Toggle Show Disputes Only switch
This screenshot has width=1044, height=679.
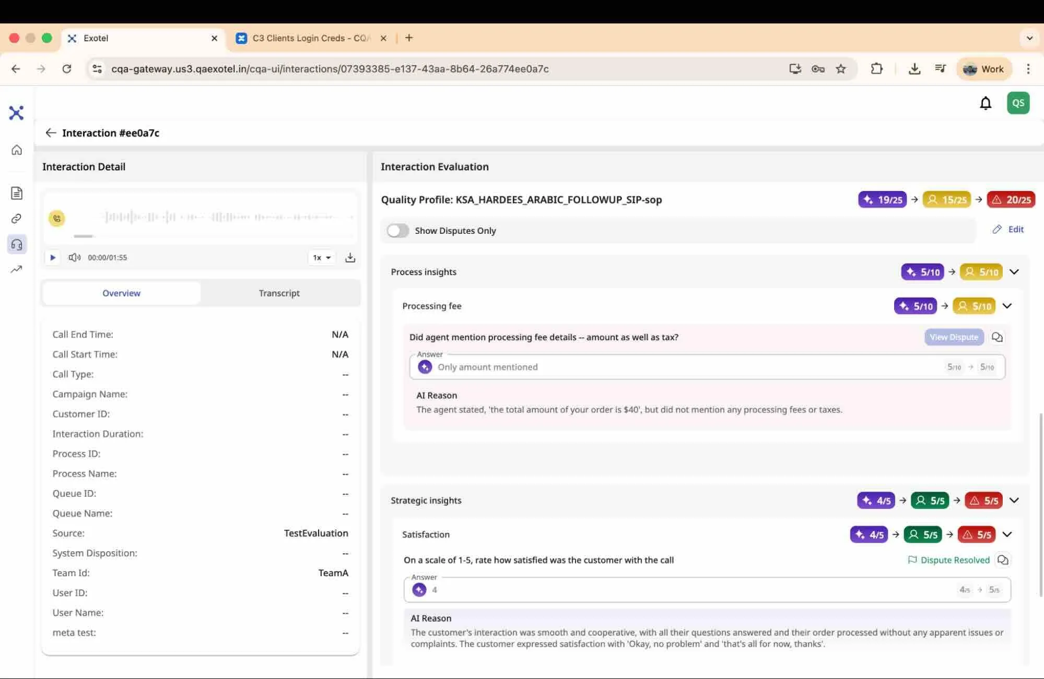(x=398, y=231)
